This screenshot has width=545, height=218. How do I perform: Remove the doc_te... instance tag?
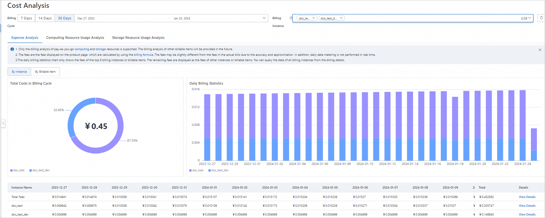(x=313, y=18)
